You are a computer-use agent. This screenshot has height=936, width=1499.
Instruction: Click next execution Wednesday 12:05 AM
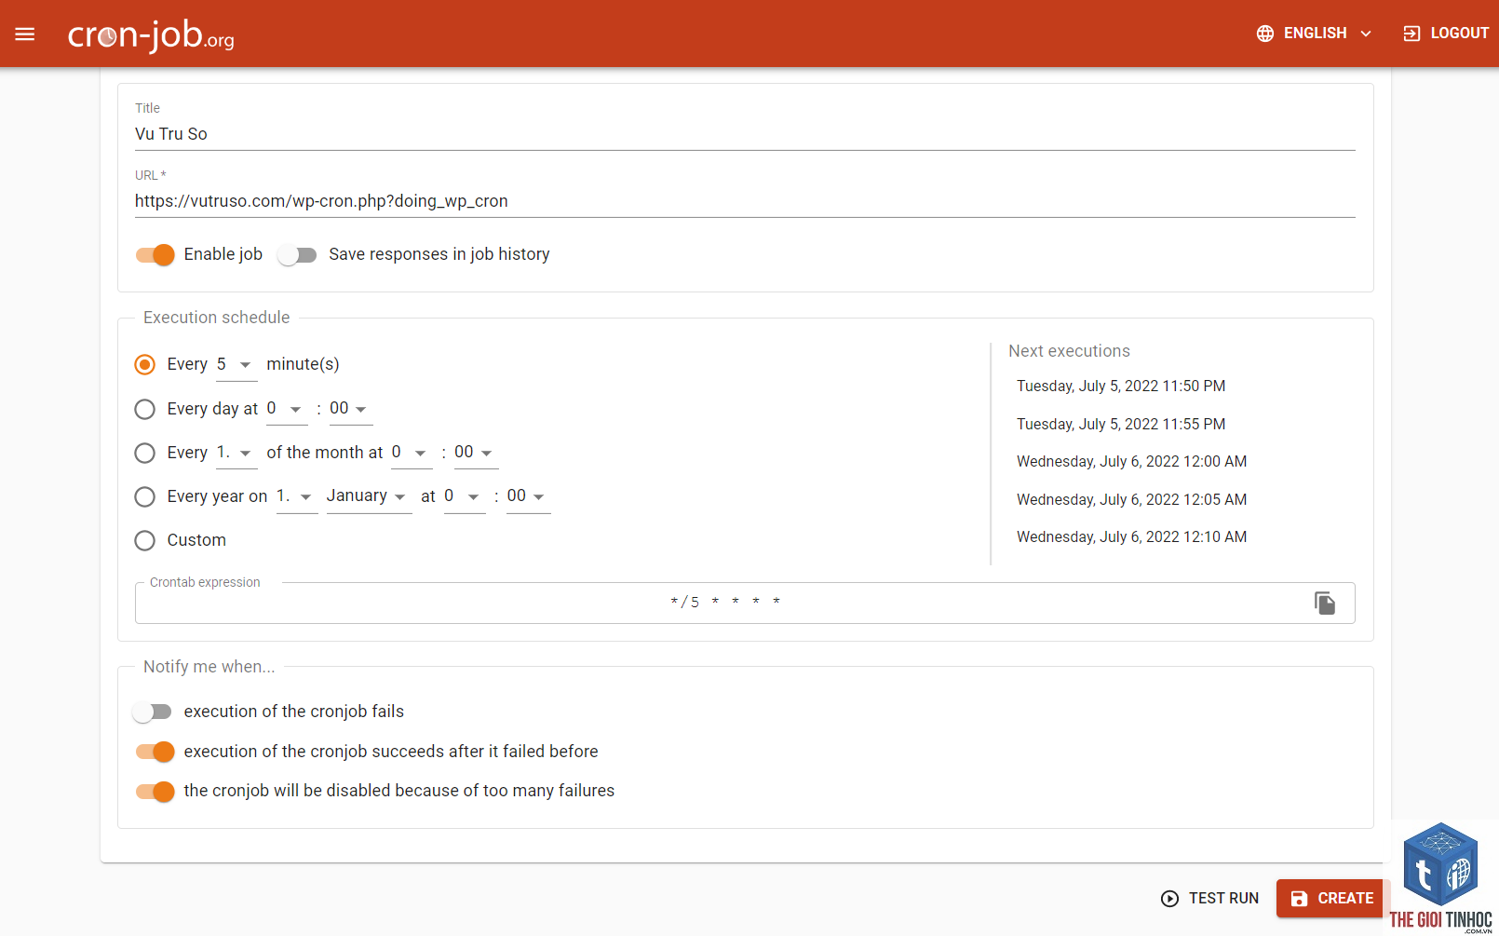[1132, 499]
